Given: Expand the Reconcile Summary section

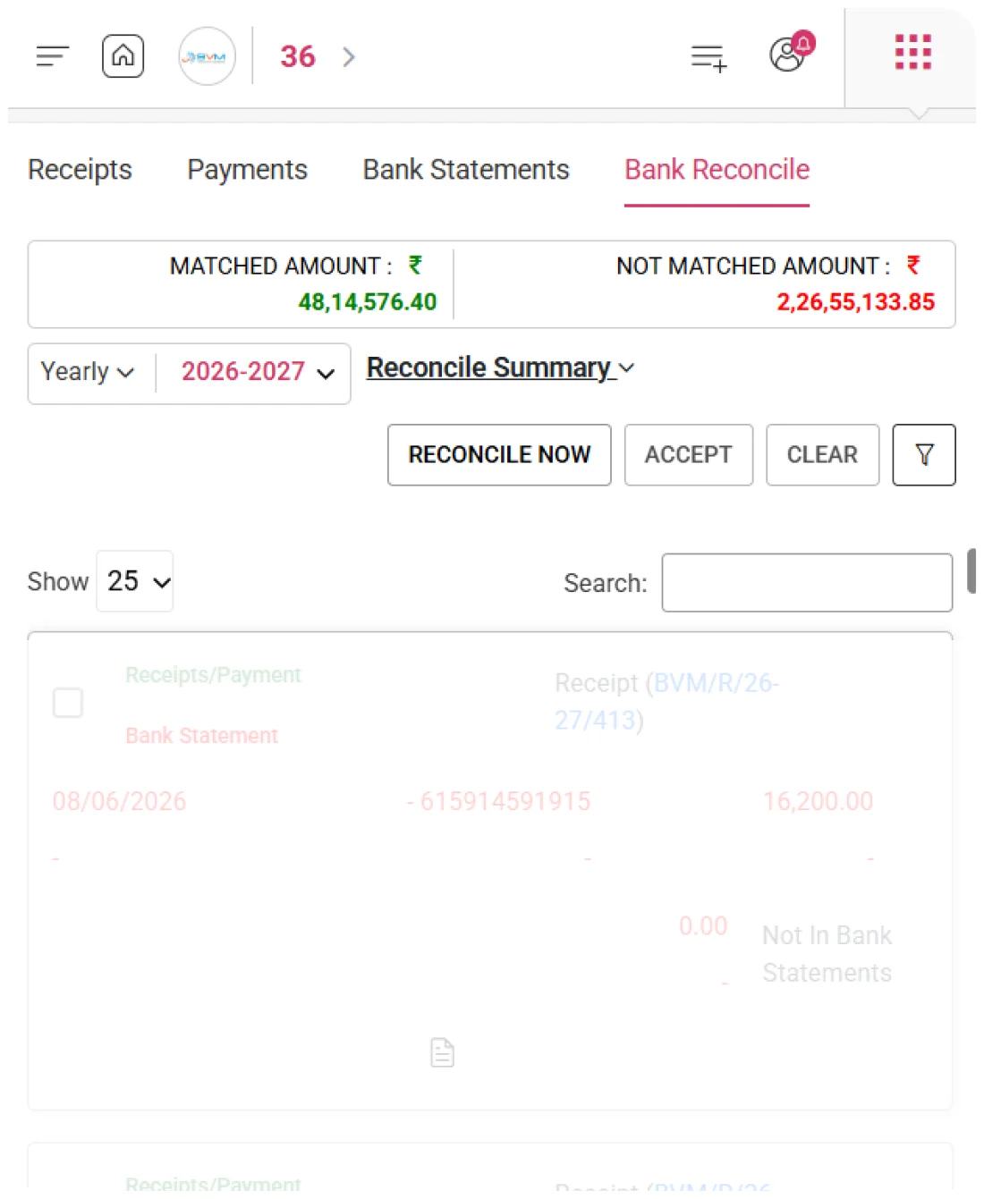Looking at the screenshot, I should pos(501,367).
